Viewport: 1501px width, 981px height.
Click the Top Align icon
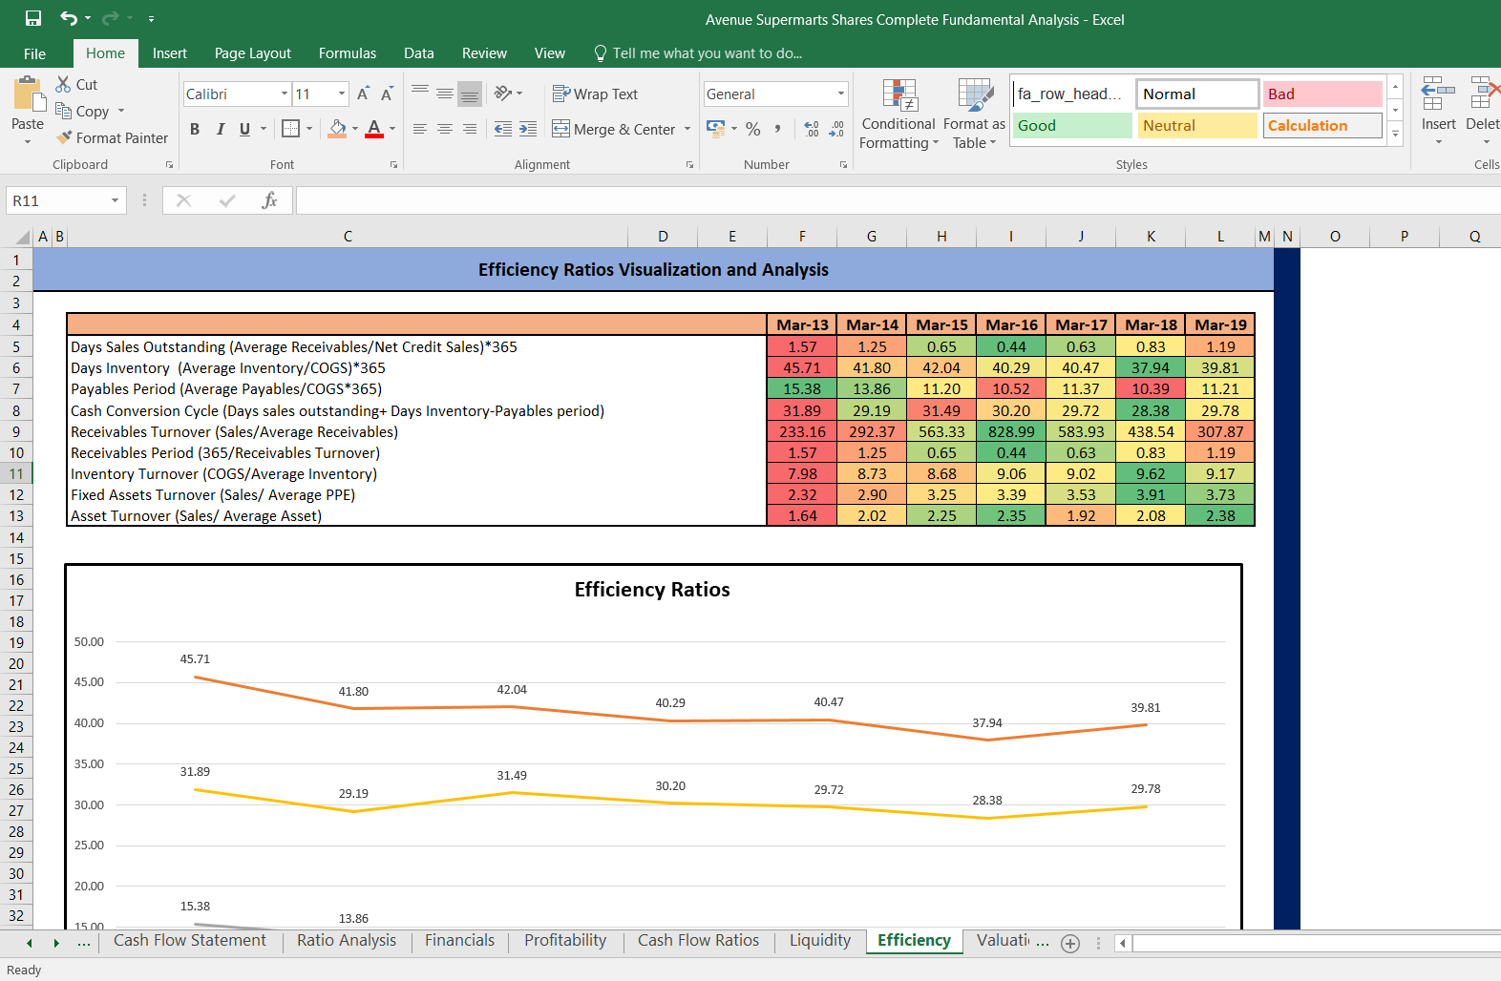(420, 93)
